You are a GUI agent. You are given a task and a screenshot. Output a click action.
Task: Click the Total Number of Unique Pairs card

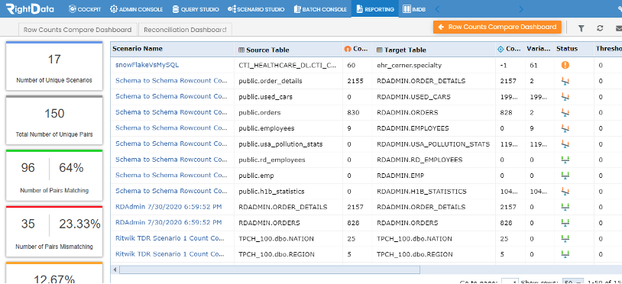point(54,120)
